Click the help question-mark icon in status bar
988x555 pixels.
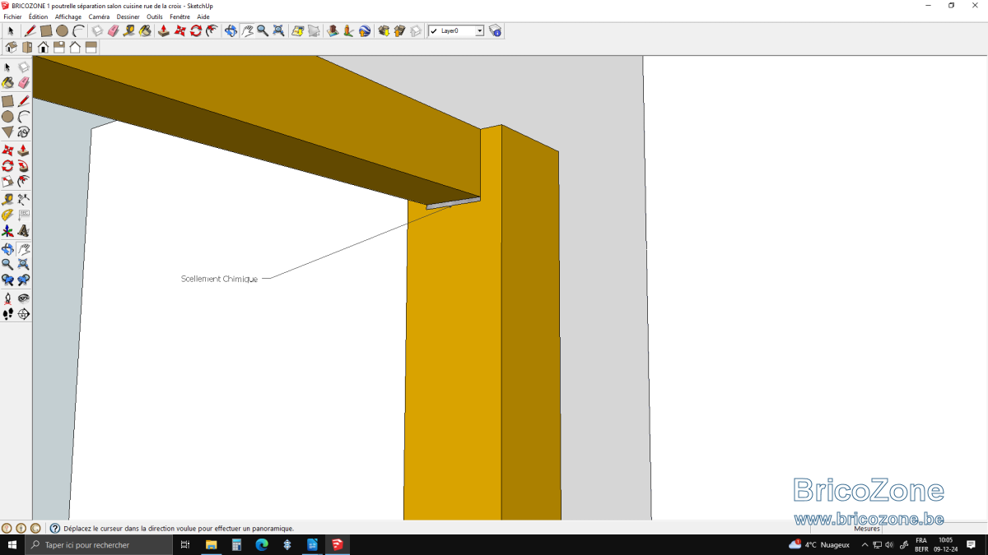tap(55, 529)
